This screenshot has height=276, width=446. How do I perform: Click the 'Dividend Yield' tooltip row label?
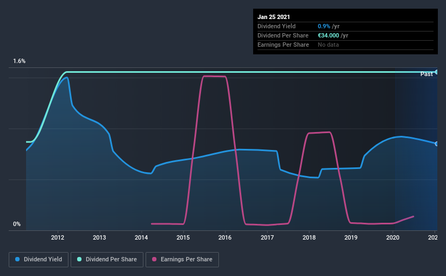[x=277, y=26]
